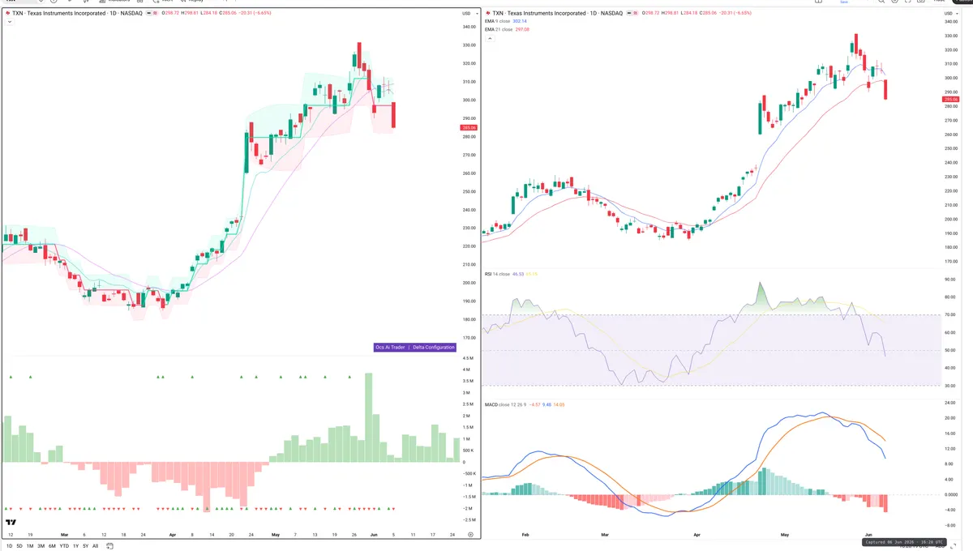
Task: Select the MACD close 12 26 9 legend
Action: pos(505,404)
